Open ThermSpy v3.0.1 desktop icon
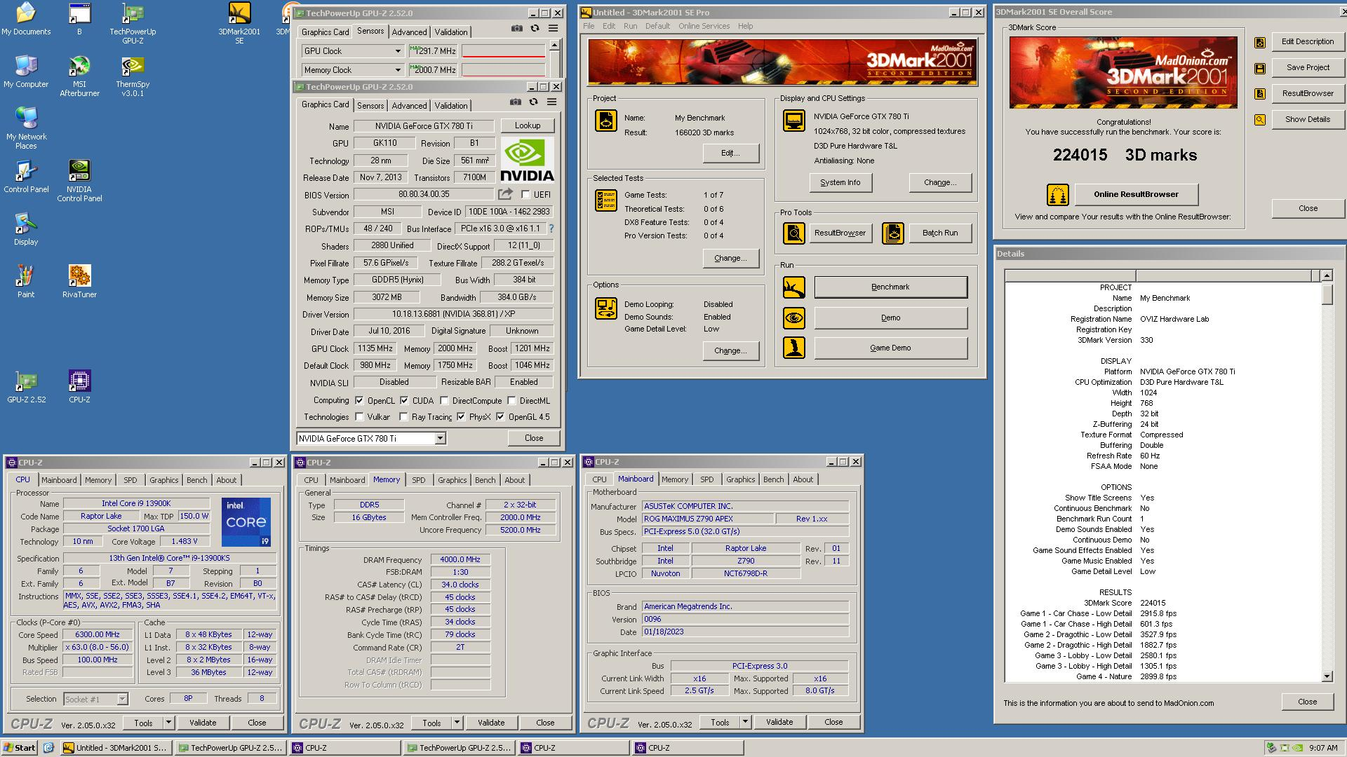This screenshot has width=1347, height=757. 133,76
